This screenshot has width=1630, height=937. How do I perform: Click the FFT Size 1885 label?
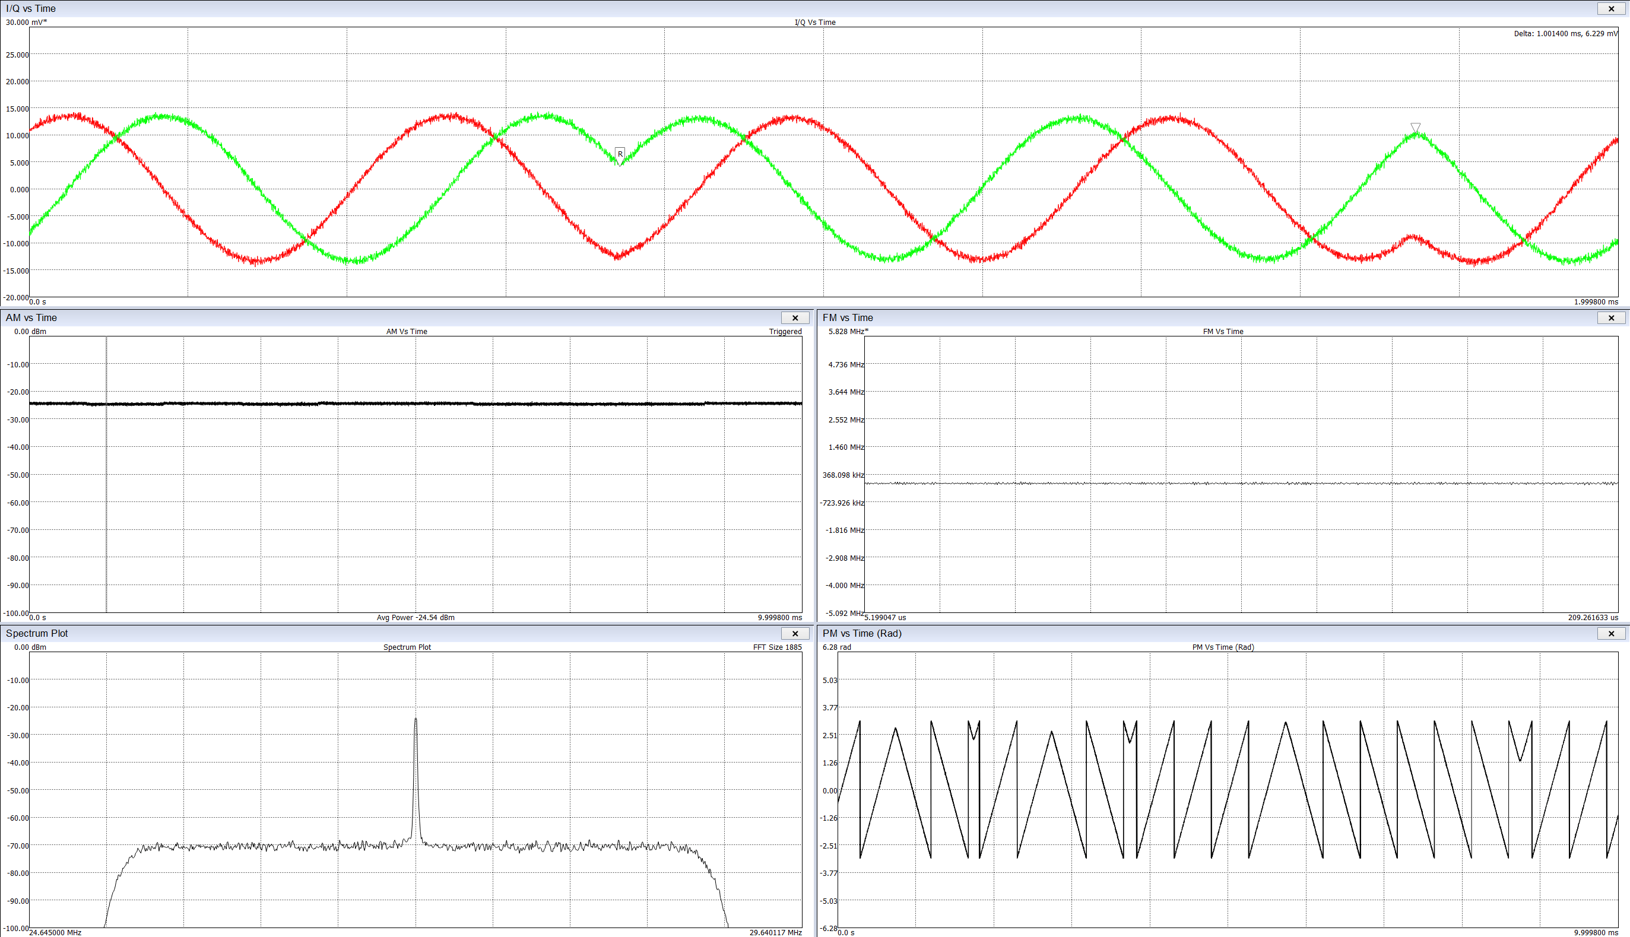777,647
